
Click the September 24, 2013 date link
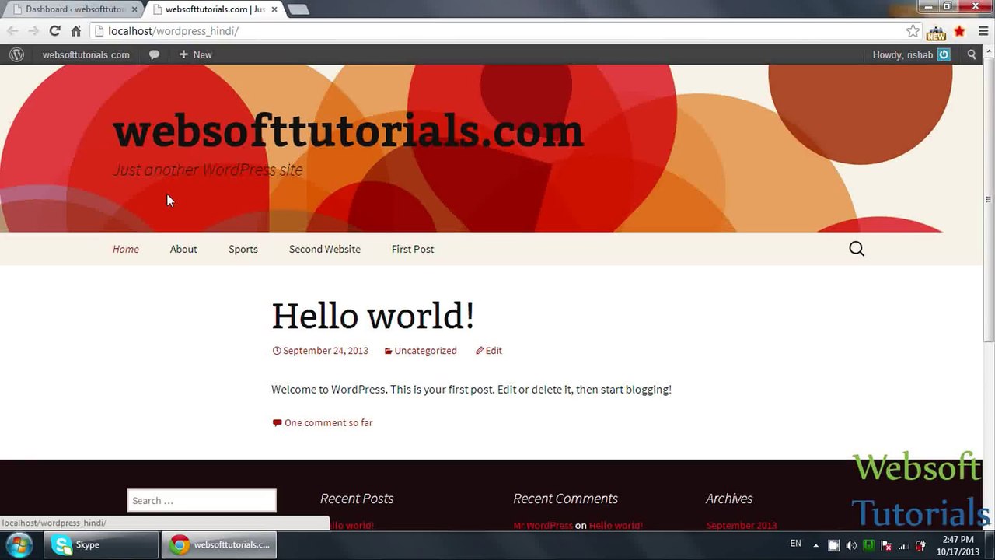(326, 351)
